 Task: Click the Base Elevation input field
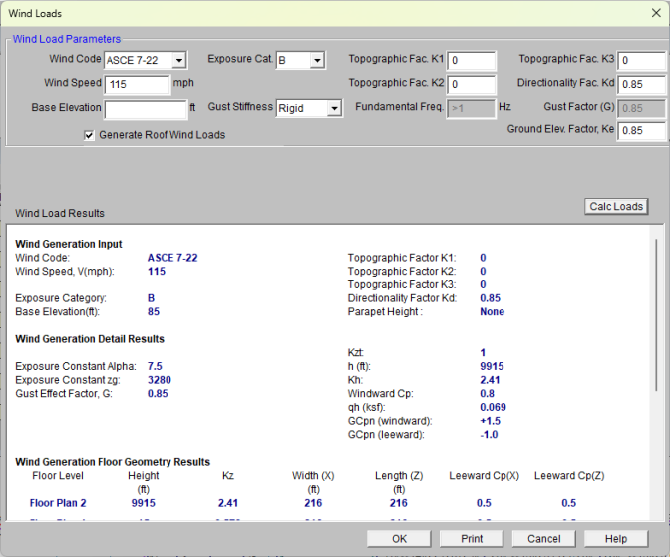(x=145, y=108)
